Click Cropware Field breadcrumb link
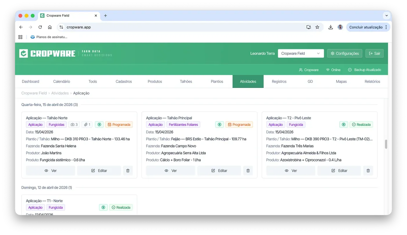The width and height of the screenshot is (407, 235). click(x=34, y=93)
